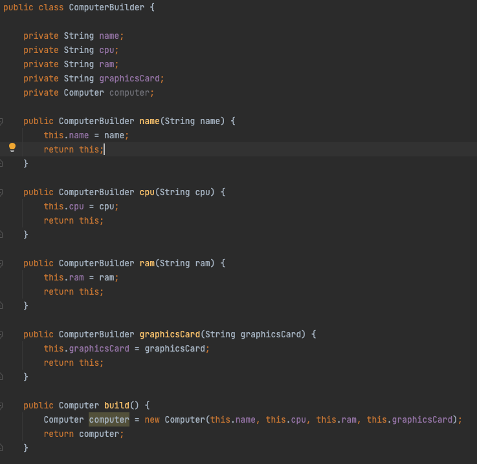
Task: Select the 'graphicsCard' field in its private declaration
Action: (x=129, y=78)
